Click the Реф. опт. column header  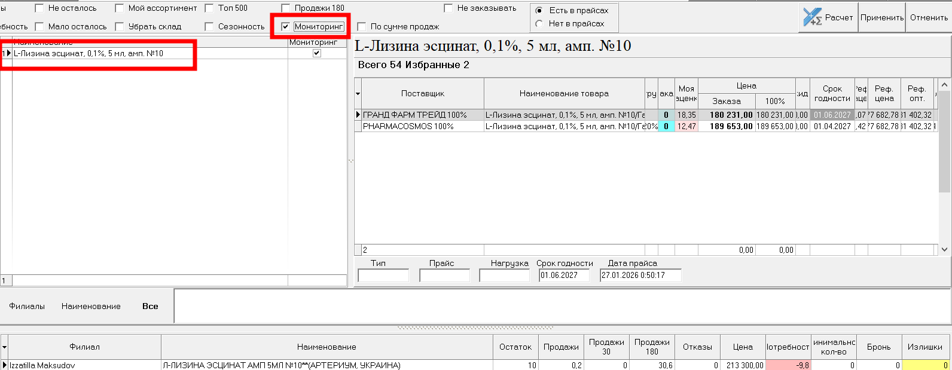click(917, 94)
